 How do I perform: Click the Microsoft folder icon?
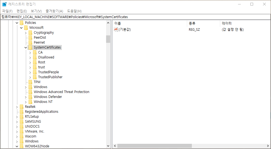26,28
